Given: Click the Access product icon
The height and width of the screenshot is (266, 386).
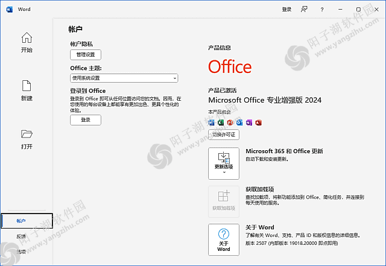Looking at the screenshot, I should point(259,122).
